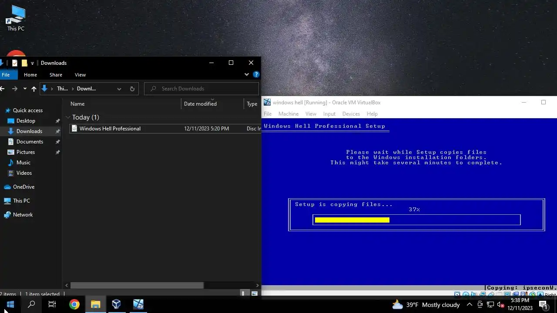Click the File Explorer taskbar icon

(95, 304)
